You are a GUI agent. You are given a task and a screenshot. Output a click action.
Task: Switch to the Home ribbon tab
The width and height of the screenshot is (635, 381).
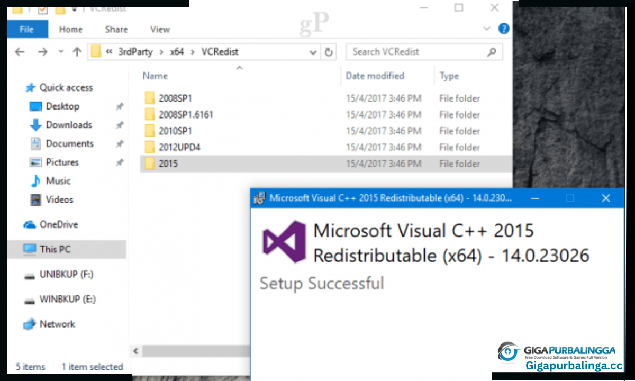pos(70,30)
